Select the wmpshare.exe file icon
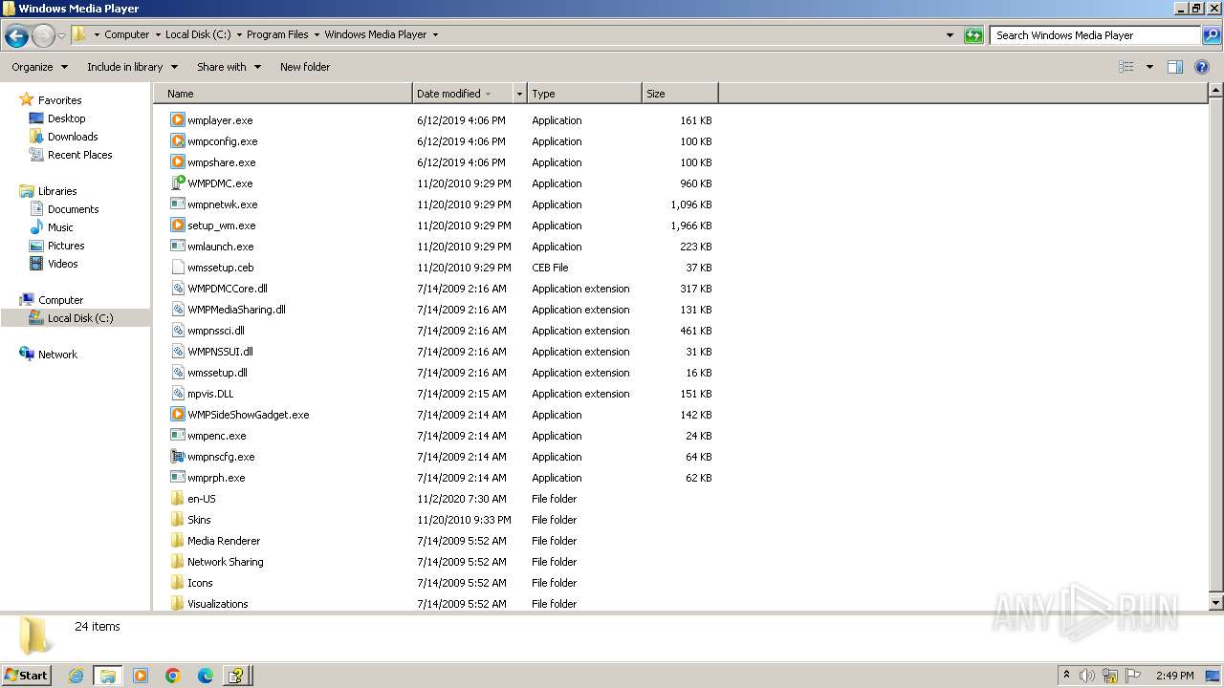Image resolution: width=1224 pixels, height=688 pixels. pyautogui.click(x=177, y=162)
